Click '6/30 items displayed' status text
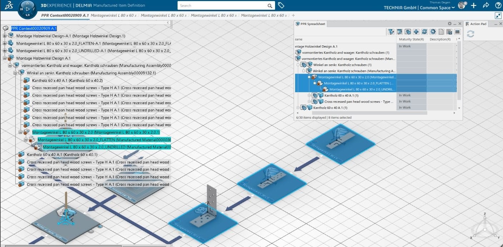 pos(311,117)
